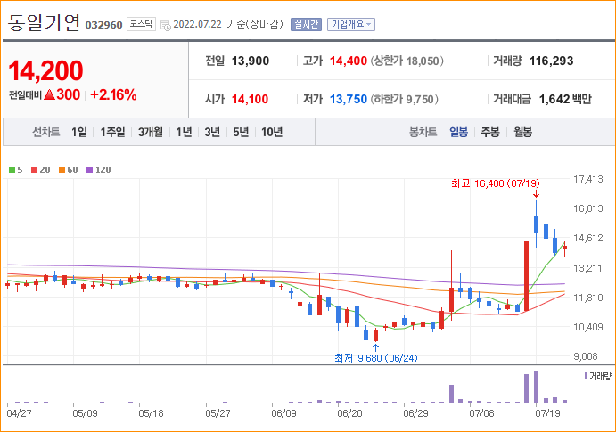Click the orange 60-day moving average swatch
This screenshot has width=616, height=432.
(62, 169)
